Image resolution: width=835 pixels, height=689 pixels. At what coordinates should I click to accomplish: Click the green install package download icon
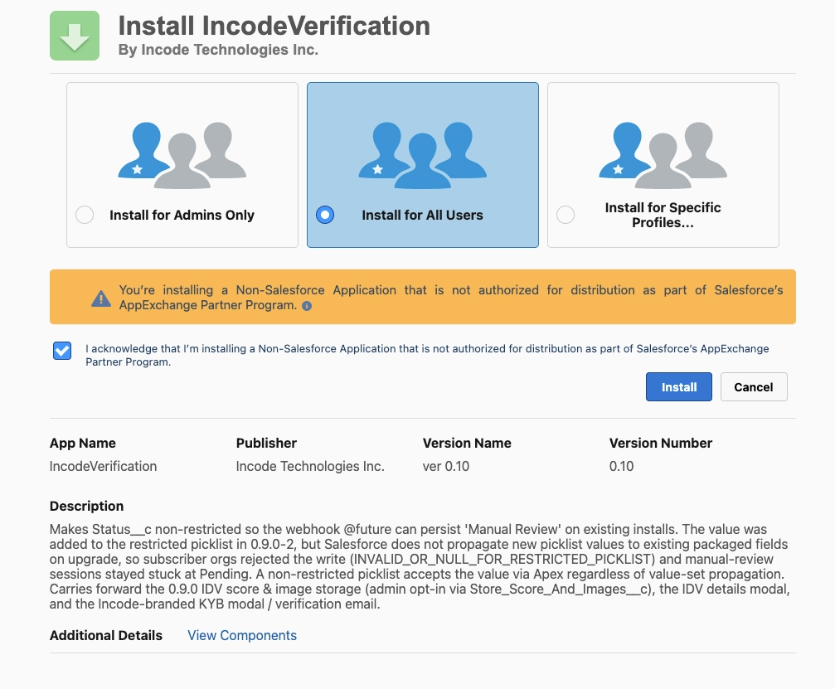(x=75, y=36)
